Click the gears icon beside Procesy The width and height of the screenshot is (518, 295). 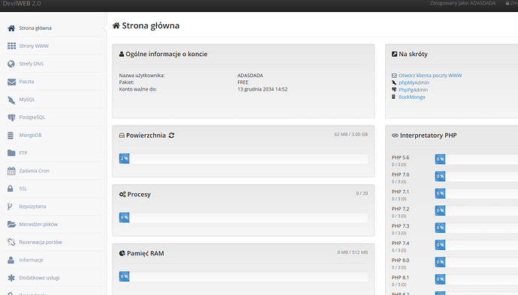pyautogui.click(x=122, y=195)
